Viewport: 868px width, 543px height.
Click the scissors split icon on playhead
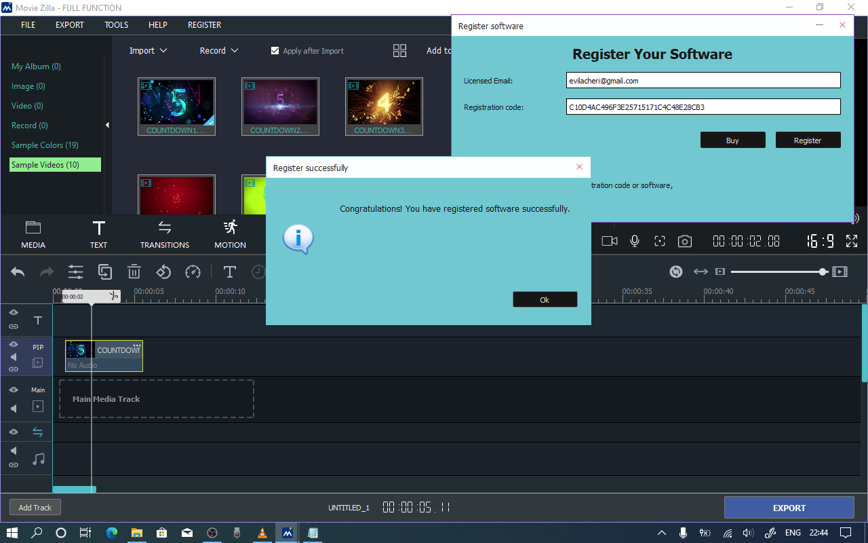tap(115, 296)
